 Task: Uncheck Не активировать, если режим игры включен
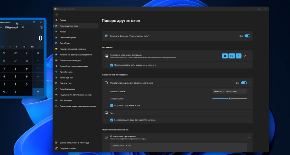coord(112,65)
